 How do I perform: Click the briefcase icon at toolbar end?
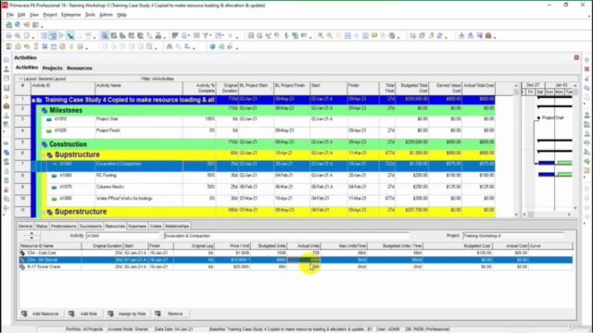pos(488,36)
